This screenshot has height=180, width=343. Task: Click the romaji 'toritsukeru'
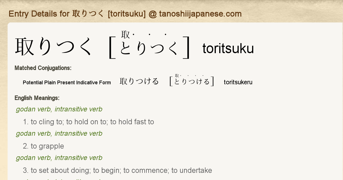[238, 83]
